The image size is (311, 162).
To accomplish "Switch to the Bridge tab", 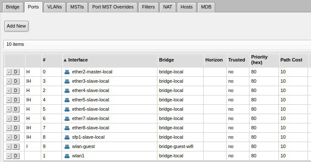I will tap(13, 7).
